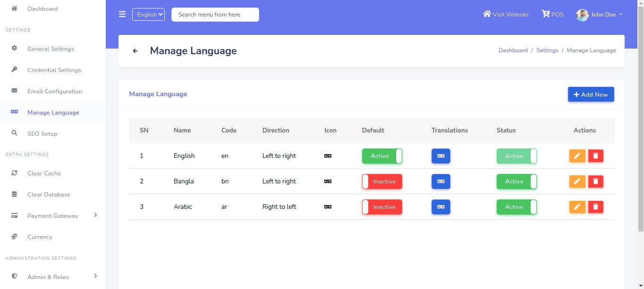Set Bangla as default language toggle
This screenshot has height=289, width=644.
tap(382, 182)
